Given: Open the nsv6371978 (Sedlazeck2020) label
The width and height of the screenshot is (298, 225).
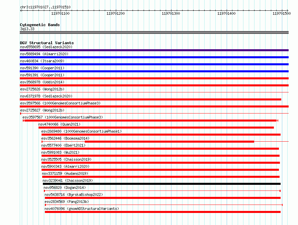Looking at the screenshot, I should [x=46, y=96].
